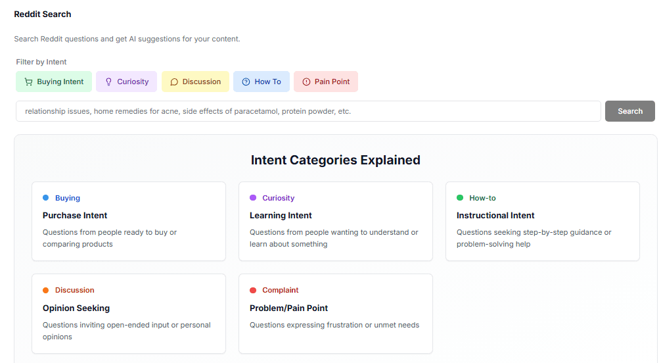Image resolution: width=661 pixels, height=363 pixels.
Task: Toggle the Buying Intent filter
Action: pyautogui.click(x=53, y=82)
